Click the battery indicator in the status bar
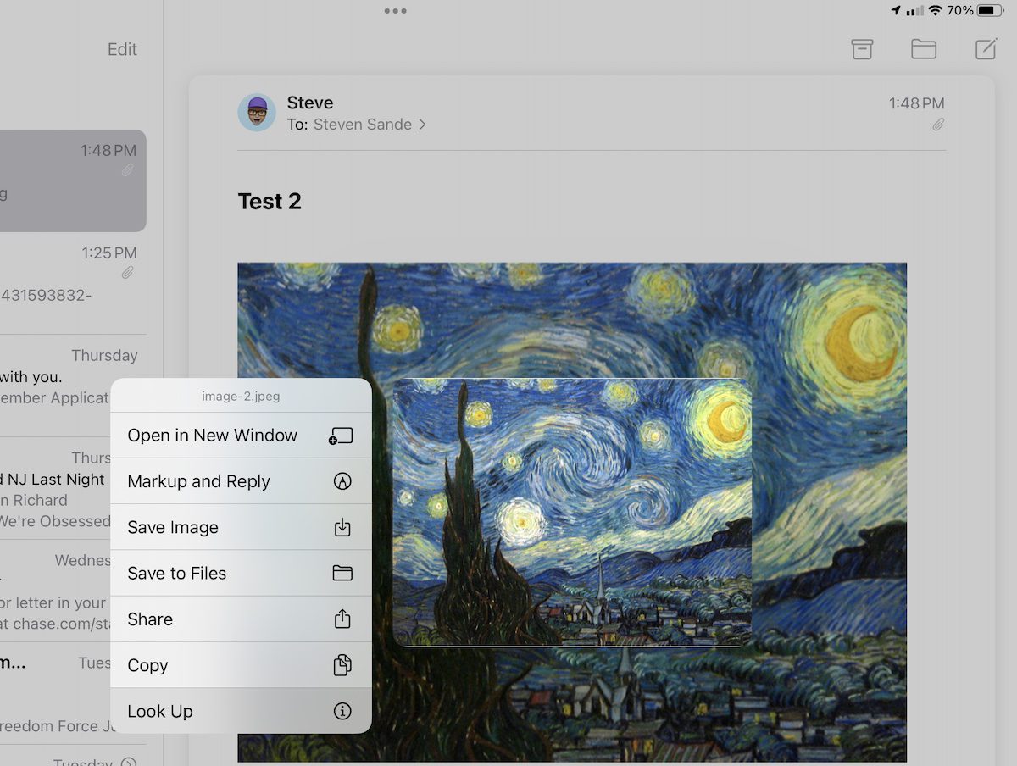This screenshot has height=766, width=1017. [x=989, y=10]
